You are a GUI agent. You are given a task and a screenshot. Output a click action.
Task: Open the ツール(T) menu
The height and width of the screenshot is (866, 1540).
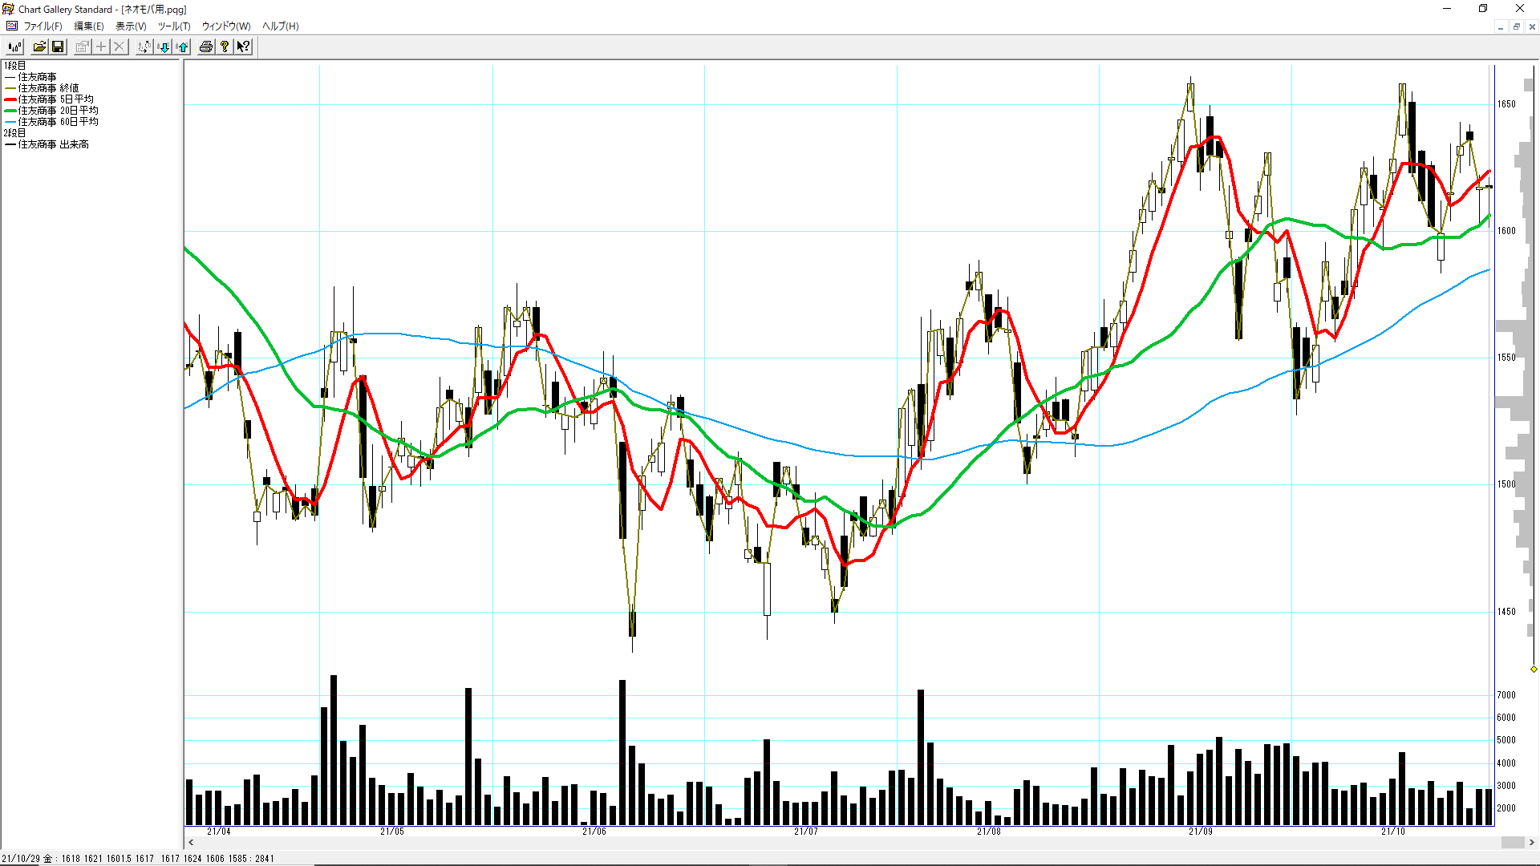click(173, 26)
